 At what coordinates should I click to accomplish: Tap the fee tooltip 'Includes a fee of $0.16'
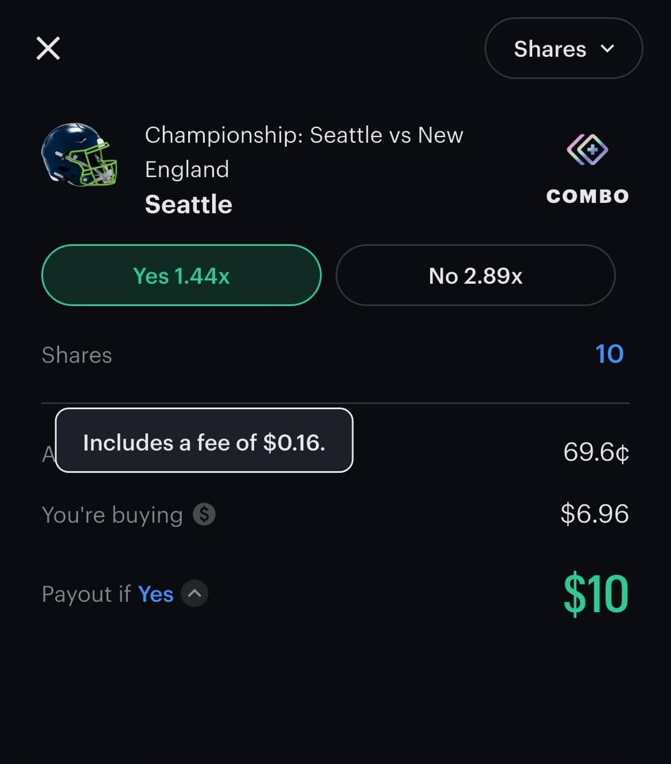204,441
